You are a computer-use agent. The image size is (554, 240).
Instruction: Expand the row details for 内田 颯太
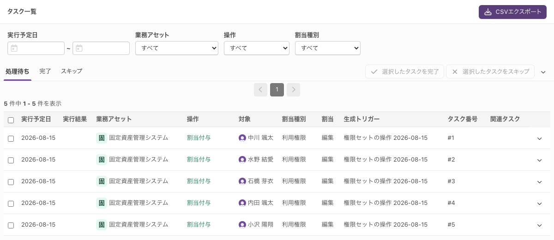click(539, 204)
